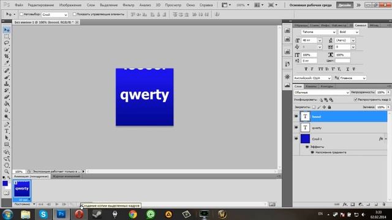Collapse effects arrow on Слой 1
The width and height of the screenshot is (392, 220).
click(386, 139)
